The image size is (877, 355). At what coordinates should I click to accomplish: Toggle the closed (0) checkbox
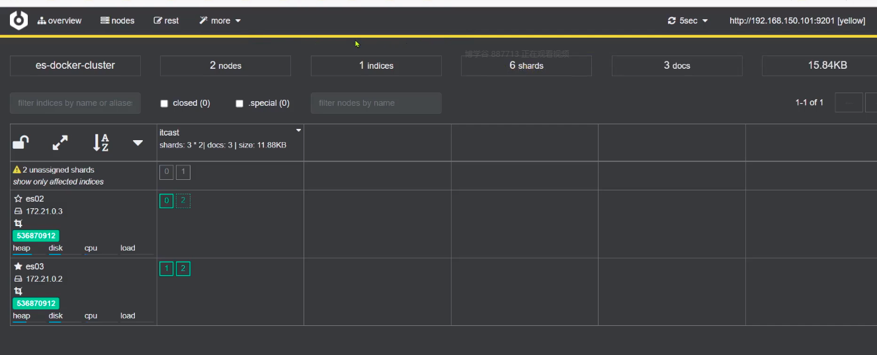click(165, 103)
